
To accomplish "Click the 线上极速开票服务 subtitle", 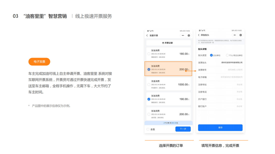I will (93, 16).
